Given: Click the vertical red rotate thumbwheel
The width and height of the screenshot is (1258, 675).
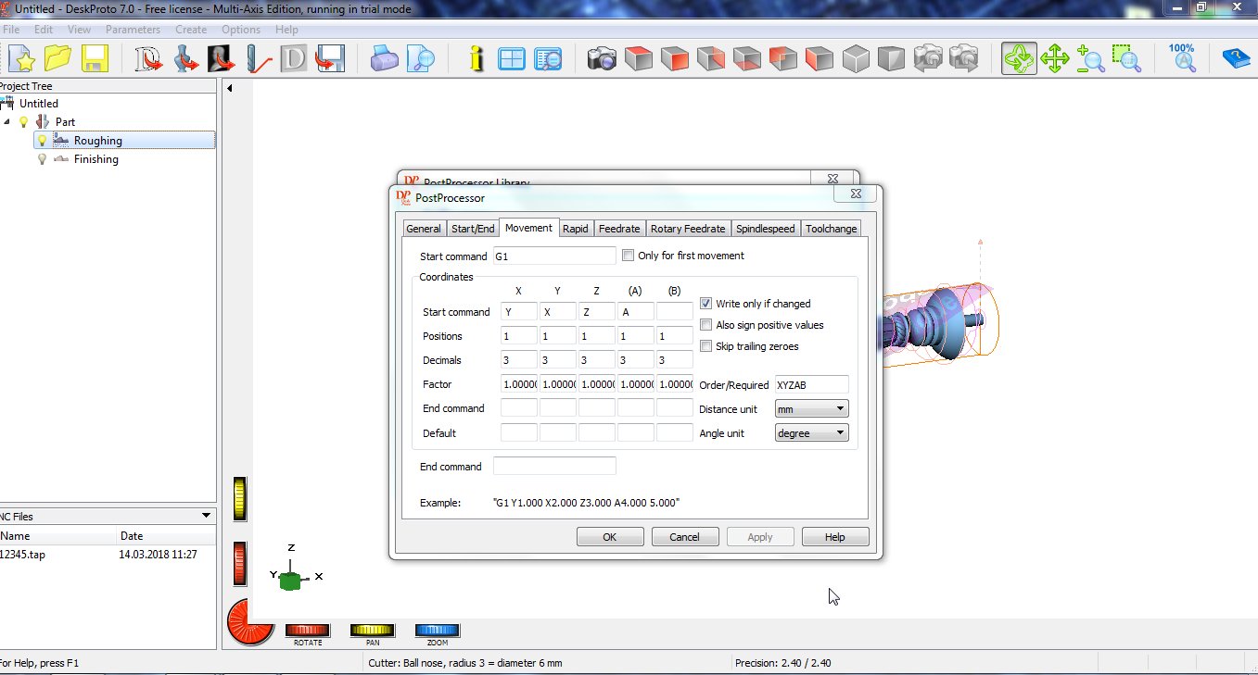Looking at the screenshot, I should [240, 563].
